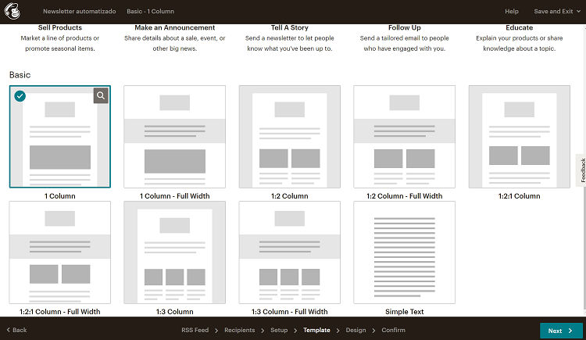Choose the Simple Text template

(x=404, y=252)
